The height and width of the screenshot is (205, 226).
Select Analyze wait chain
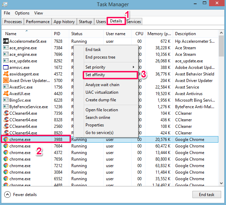click(x=110, y=85)
